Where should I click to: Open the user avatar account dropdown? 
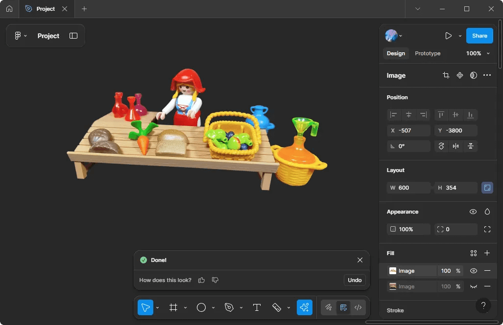click(394, 36)
